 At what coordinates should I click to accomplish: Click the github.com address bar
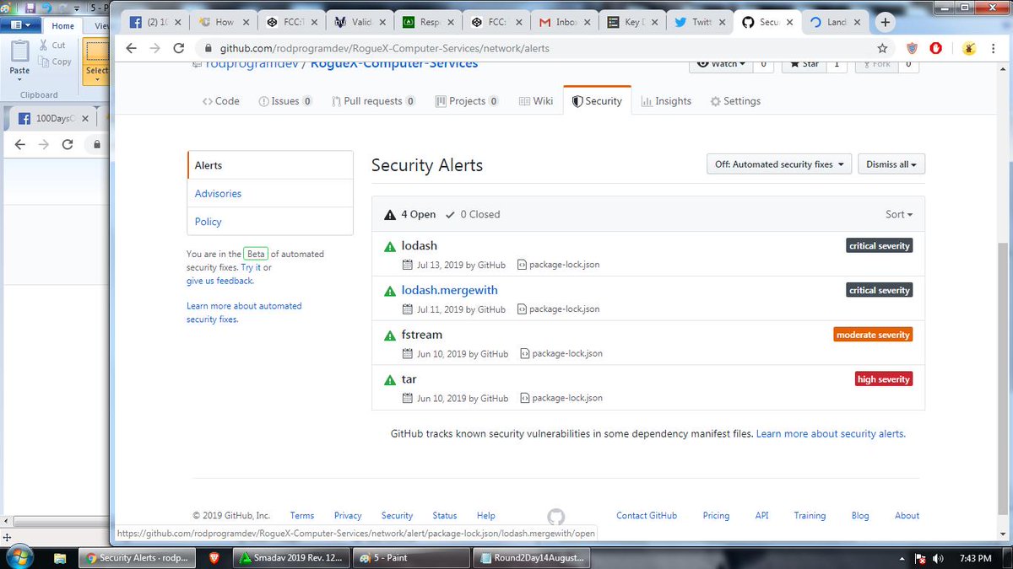[540, 48]
